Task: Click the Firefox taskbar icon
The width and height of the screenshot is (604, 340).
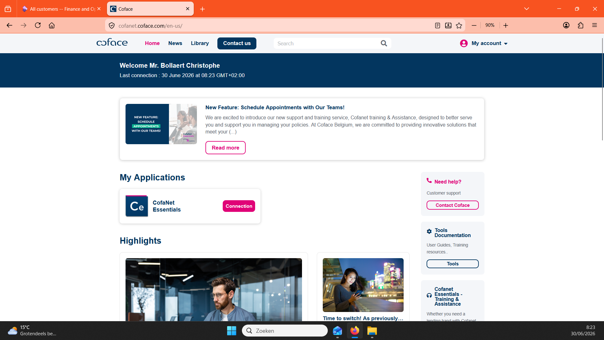Action: coord(355,331)
